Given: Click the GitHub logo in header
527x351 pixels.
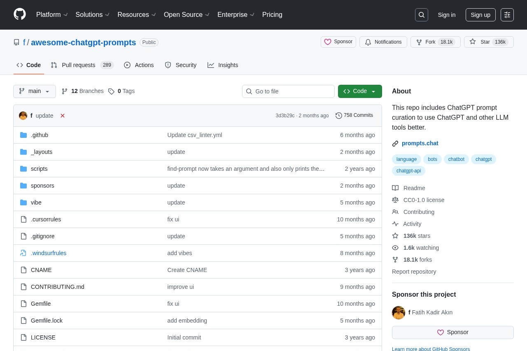Looking at the screenshot, I should 20,14.
